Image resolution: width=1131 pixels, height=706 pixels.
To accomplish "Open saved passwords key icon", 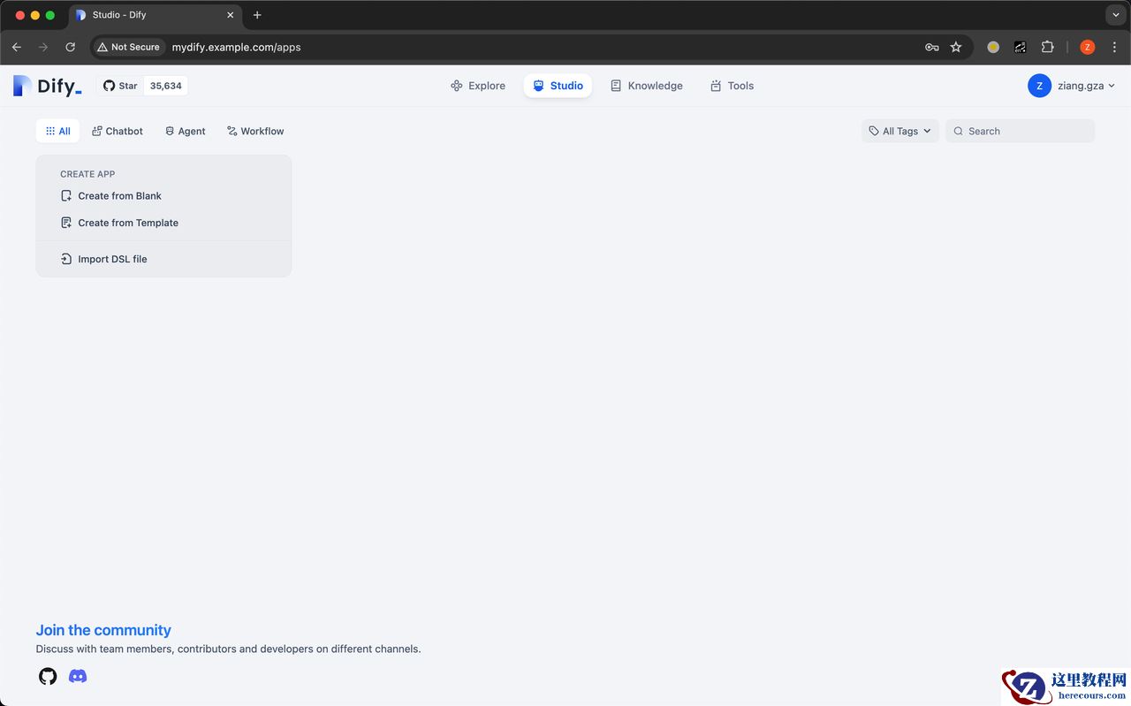I will [x=931, y=47].
